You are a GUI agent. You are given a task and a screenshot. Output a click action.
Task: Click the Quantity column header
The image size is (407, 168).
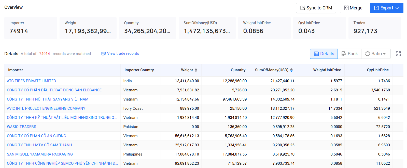(x=238, y=70)
